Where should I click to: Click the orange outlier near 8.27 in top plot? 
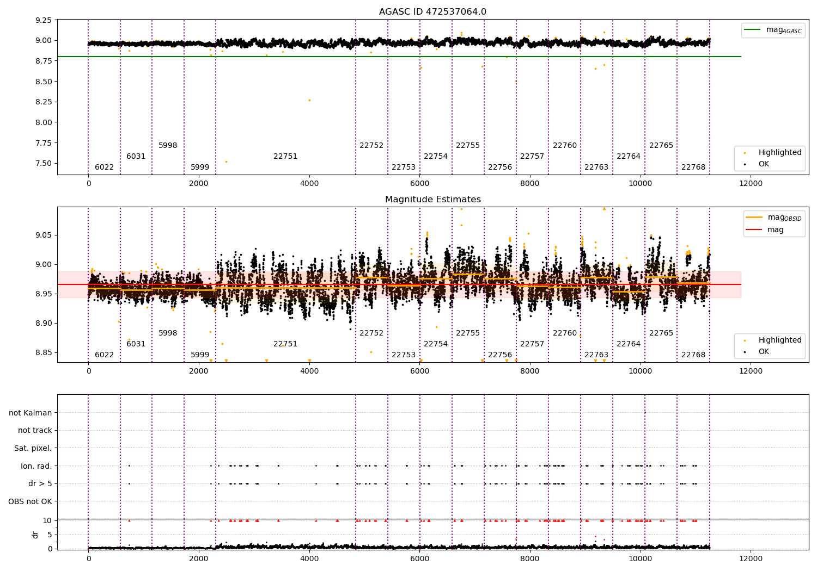click(309, 101)
